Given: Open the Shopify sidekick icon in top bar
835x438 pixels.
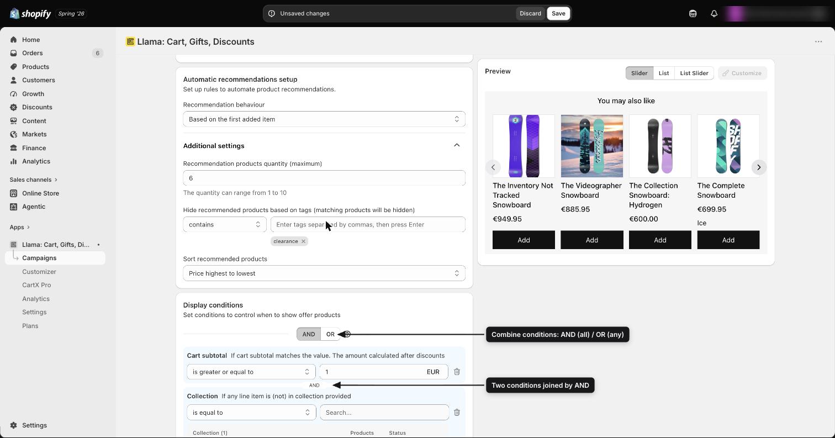Looking at the screenshot, I should (693, 13).
